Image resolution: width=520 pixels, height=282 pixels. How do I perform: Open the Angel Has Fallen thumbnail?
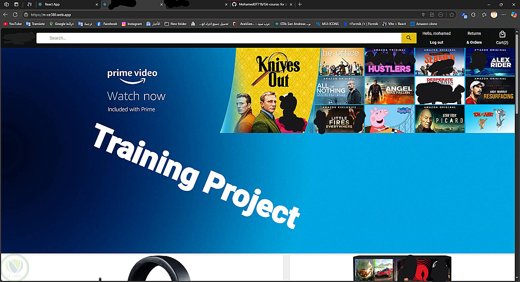(x=389, y=91)
